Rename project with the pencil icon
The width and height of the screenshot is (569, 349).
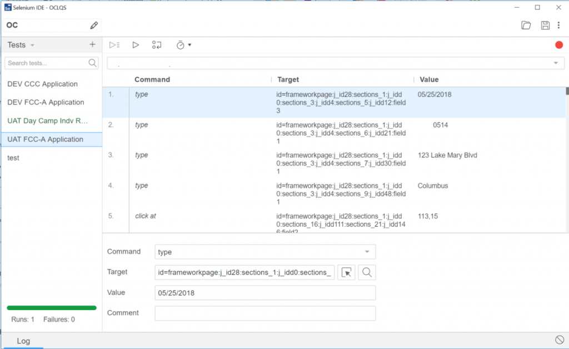(93, 25)
